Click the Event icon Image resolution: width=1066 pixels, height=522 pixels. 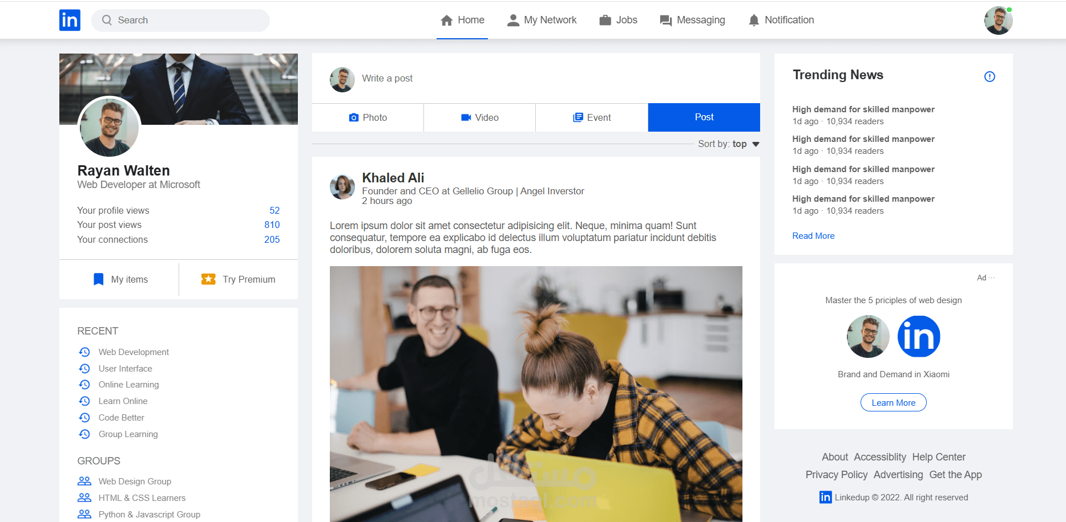click(x=578, y=117)
